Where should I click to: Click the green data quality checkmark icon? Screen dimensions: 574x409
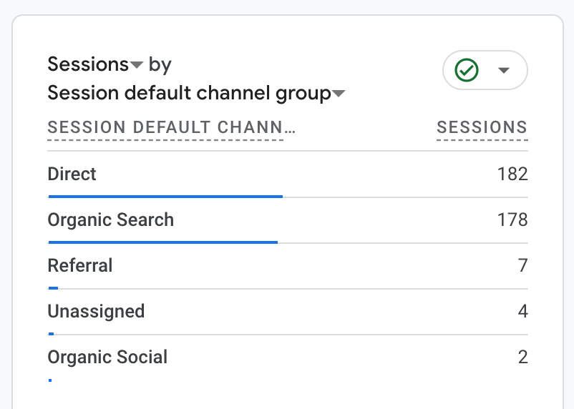[467, 70]
